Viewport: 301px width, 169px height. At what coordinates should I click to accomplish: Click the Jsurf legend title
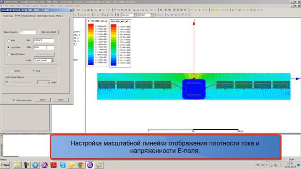pyautogui.click(x=119, y=22)
